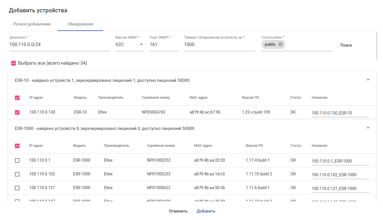Tick checkbox for device 100.110.0.127

pyautogui.click(x=17, y=188)
